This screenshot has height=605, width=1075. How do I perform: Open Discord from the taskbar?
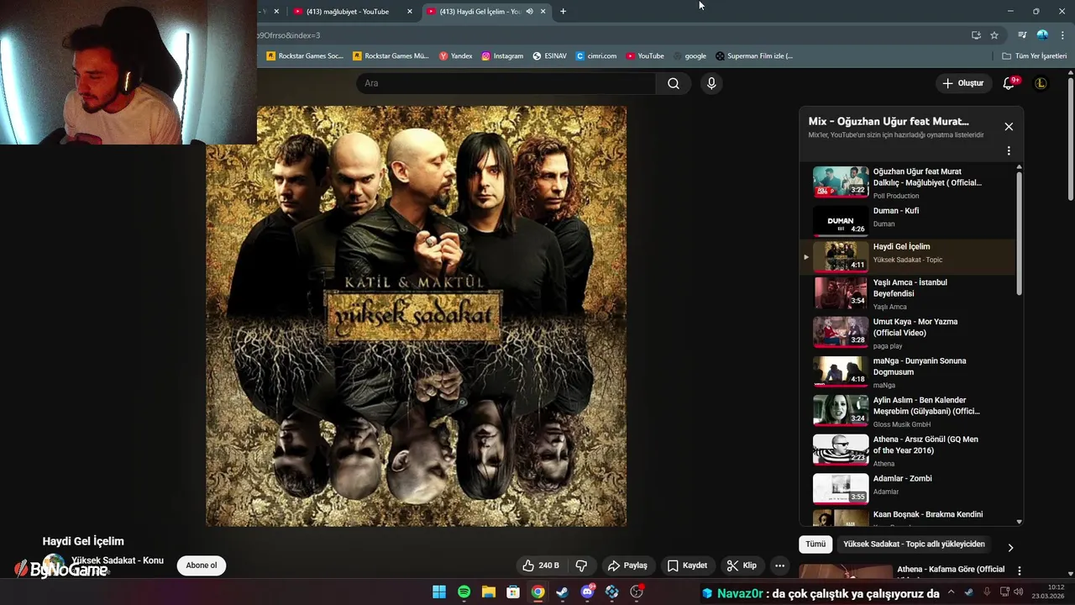[587, 592]
